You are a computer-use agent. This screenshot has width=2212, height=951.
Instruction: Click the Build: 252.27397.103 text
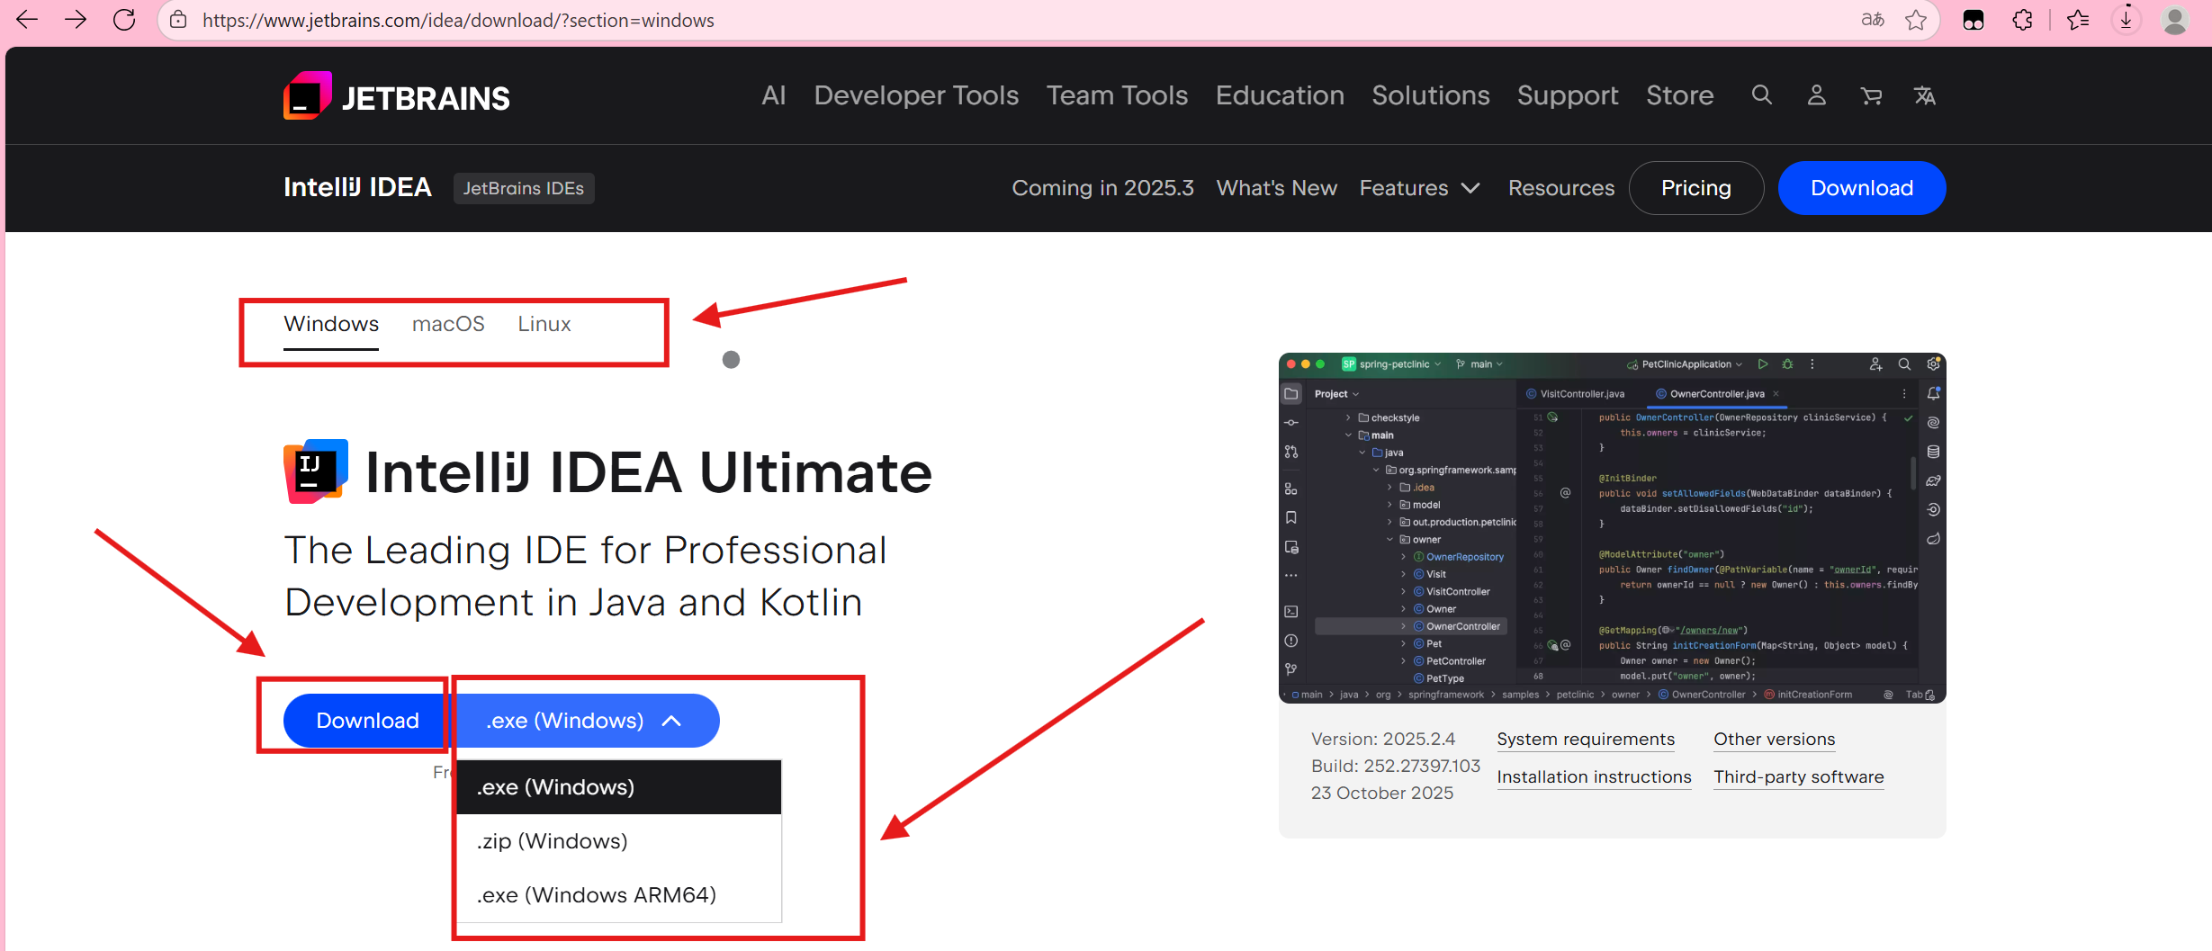1396,766
